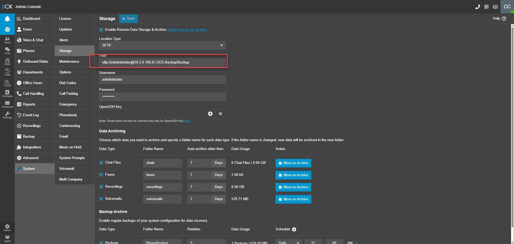Viewport: 514px width, 244px height.
Task: Clear the OpenSSH Key field
Action: (x=220, y=114)
